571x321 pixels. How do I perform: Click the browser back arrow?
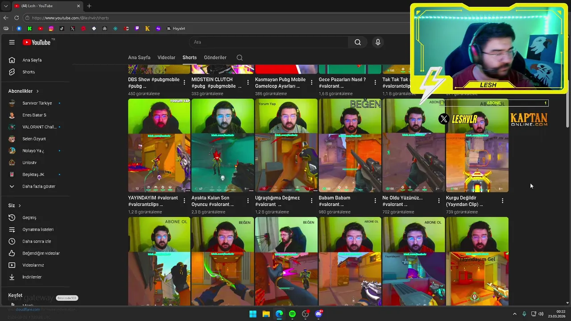click(x=6, y=18)
